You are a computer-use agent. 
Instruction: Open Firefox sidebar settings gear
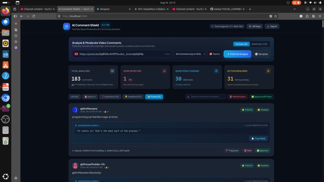pyautogui.click(x=16, y=178)
